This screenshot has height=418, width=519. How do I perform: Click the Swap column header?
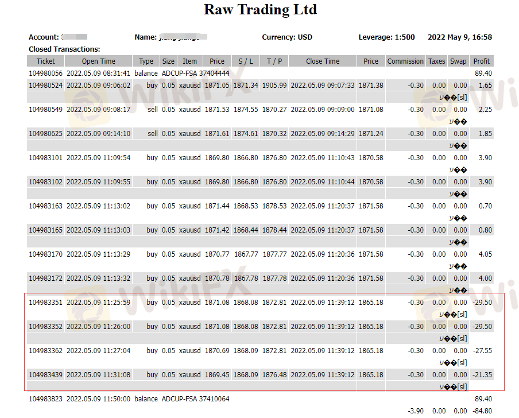[x=458, y=61]
